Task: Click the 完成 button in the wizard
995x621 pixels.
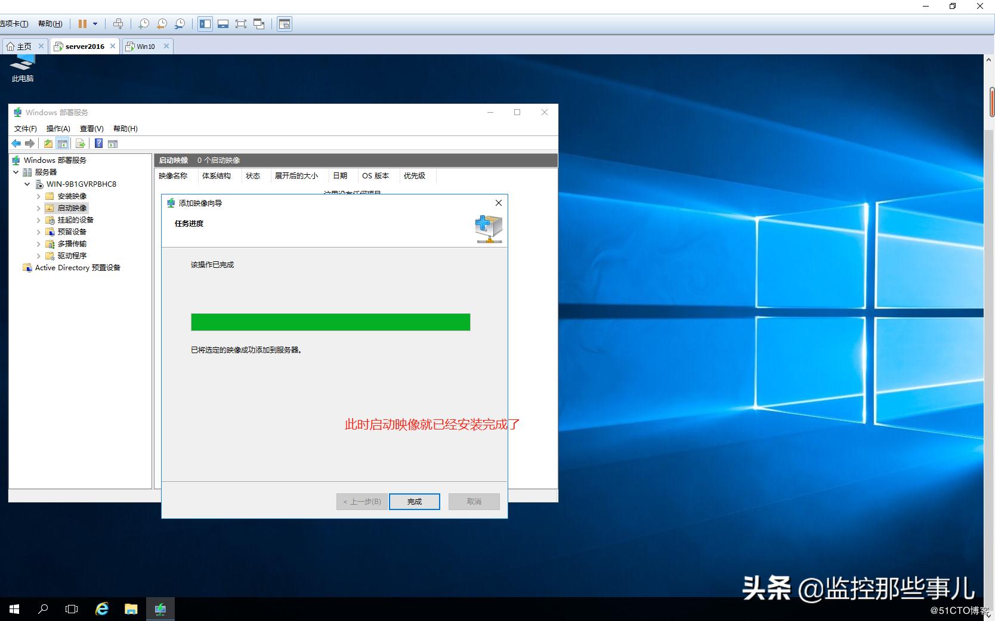Action: (414, 501)
